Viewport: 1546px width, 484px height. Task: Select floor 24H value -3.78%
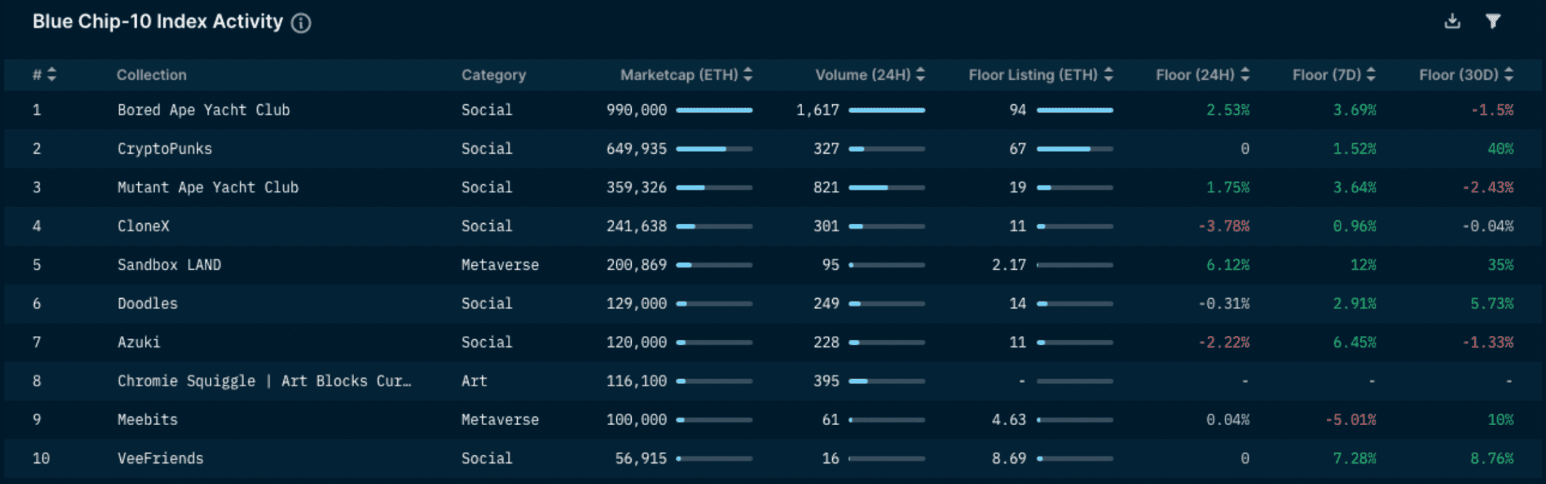(1224, 226)
